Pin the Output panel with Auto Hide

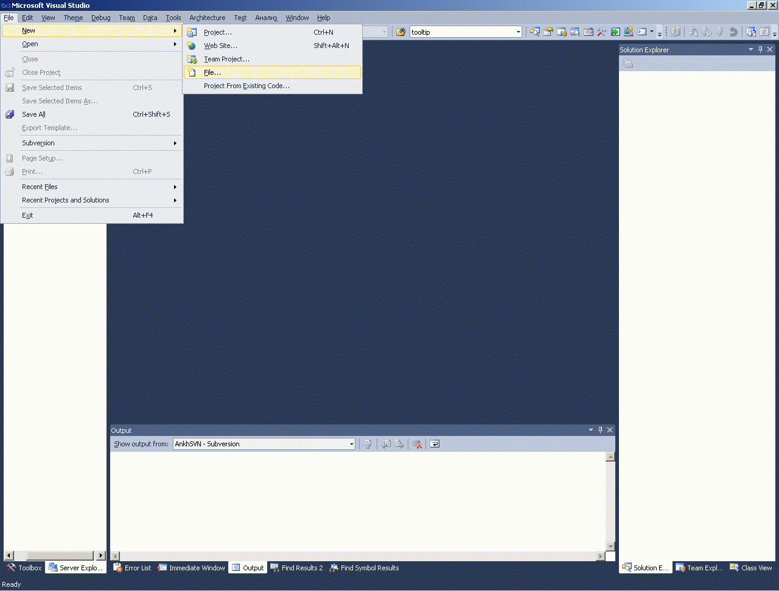click(600, 430)
